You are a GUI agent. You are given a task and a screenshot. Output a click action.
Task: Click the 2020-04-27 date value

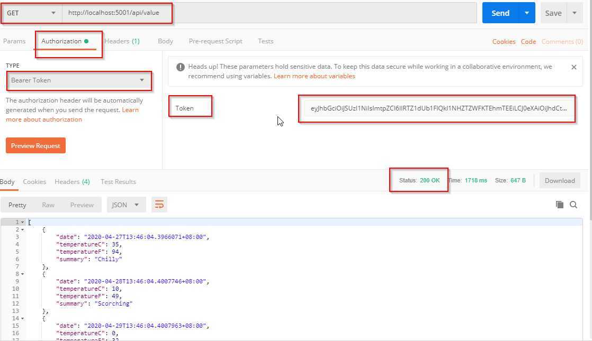click(146, 237)
